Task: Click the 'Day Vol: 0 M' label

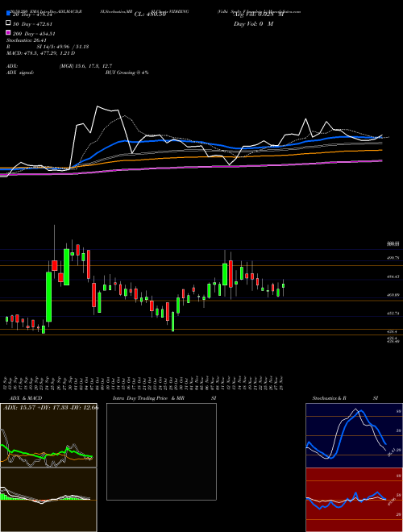Action: 253,24
